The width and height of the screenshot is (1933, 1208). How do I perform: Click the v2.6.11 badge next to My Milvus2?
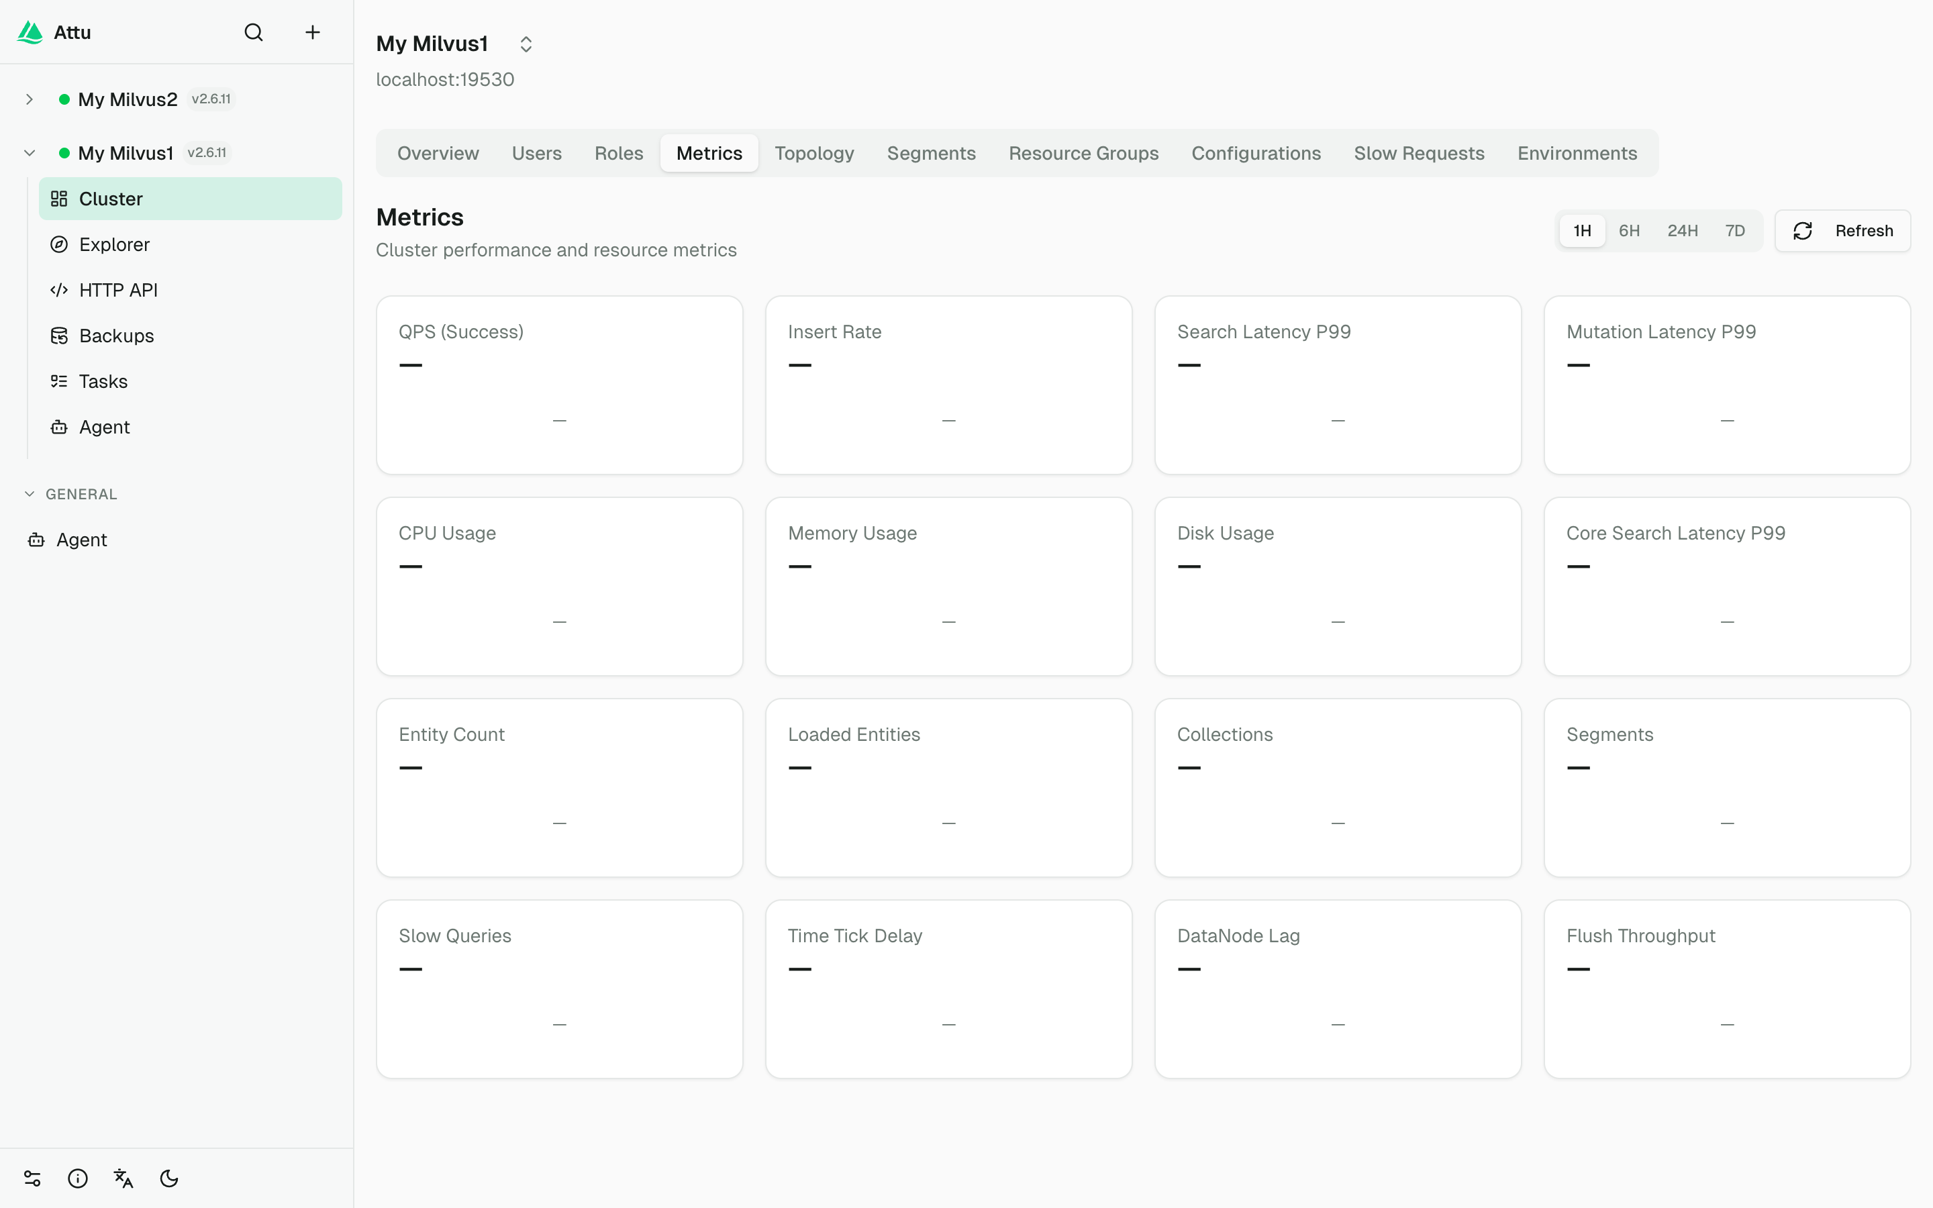point(211,99)
